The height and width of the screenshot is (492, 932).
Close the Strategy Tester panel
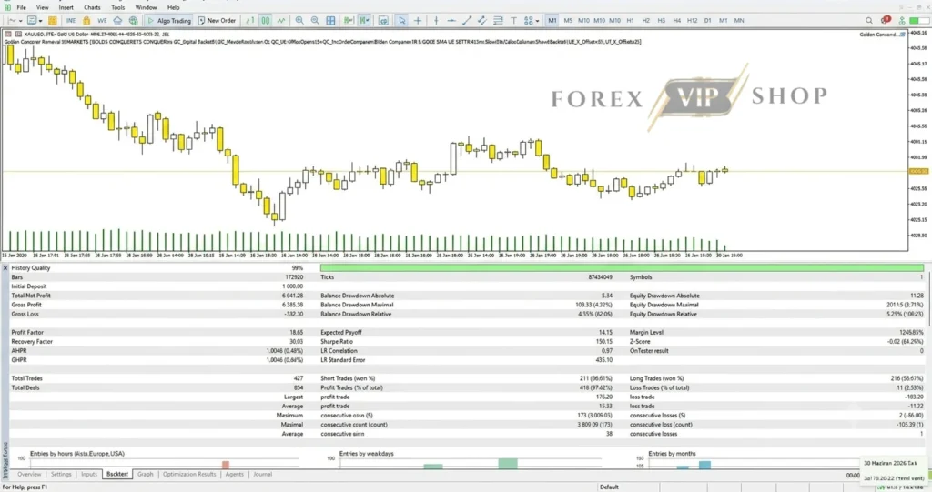click(x=5, y=268)
